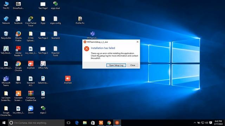The height and width of the screenshot is (126, 225).
Task: Open Windows Store from taskbar
Action: click(93, 123)
